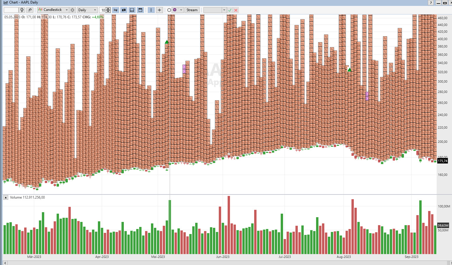This screenshot has height=265, width=452.
Task: Decrease bar width with down arrow
Action: (108, 12)
